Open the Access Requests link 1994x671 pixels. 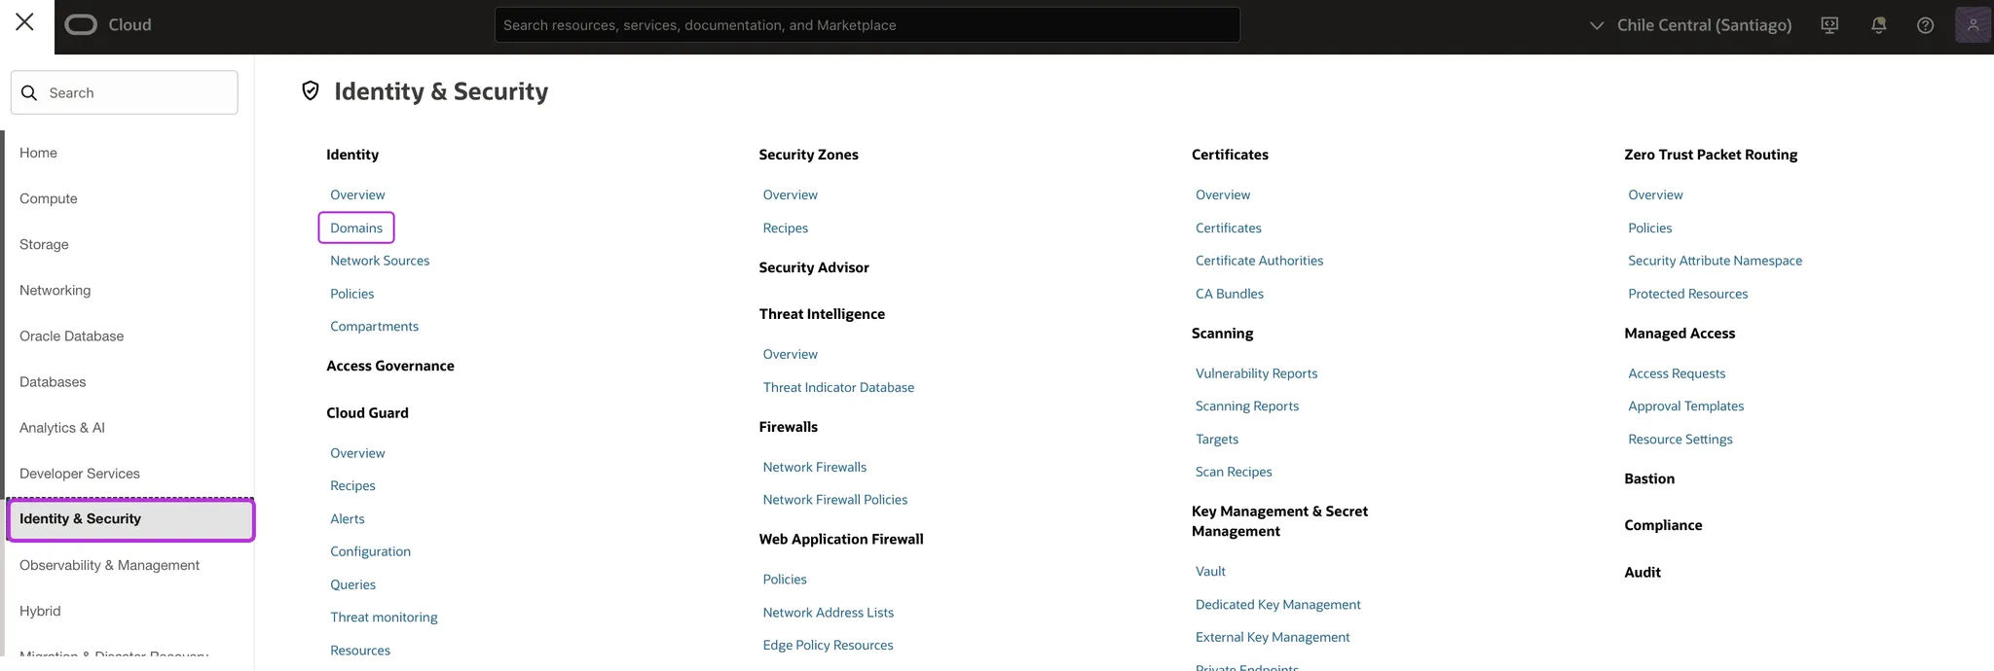click(x=1677, y=373)
